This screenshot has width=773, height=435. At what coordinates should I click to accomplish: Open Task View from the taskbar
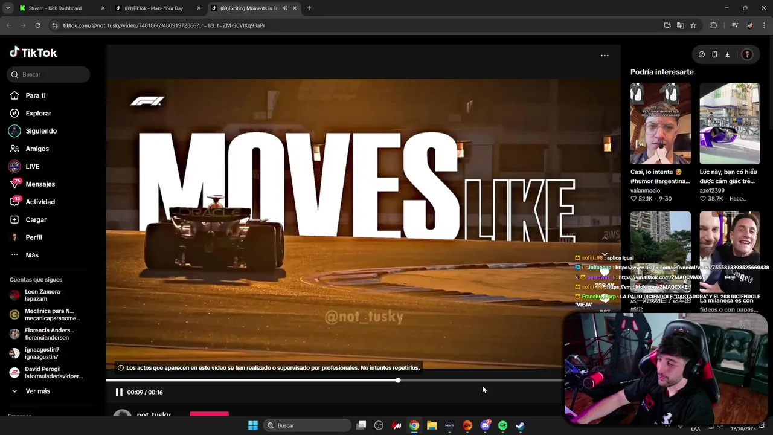click(361, 425)
